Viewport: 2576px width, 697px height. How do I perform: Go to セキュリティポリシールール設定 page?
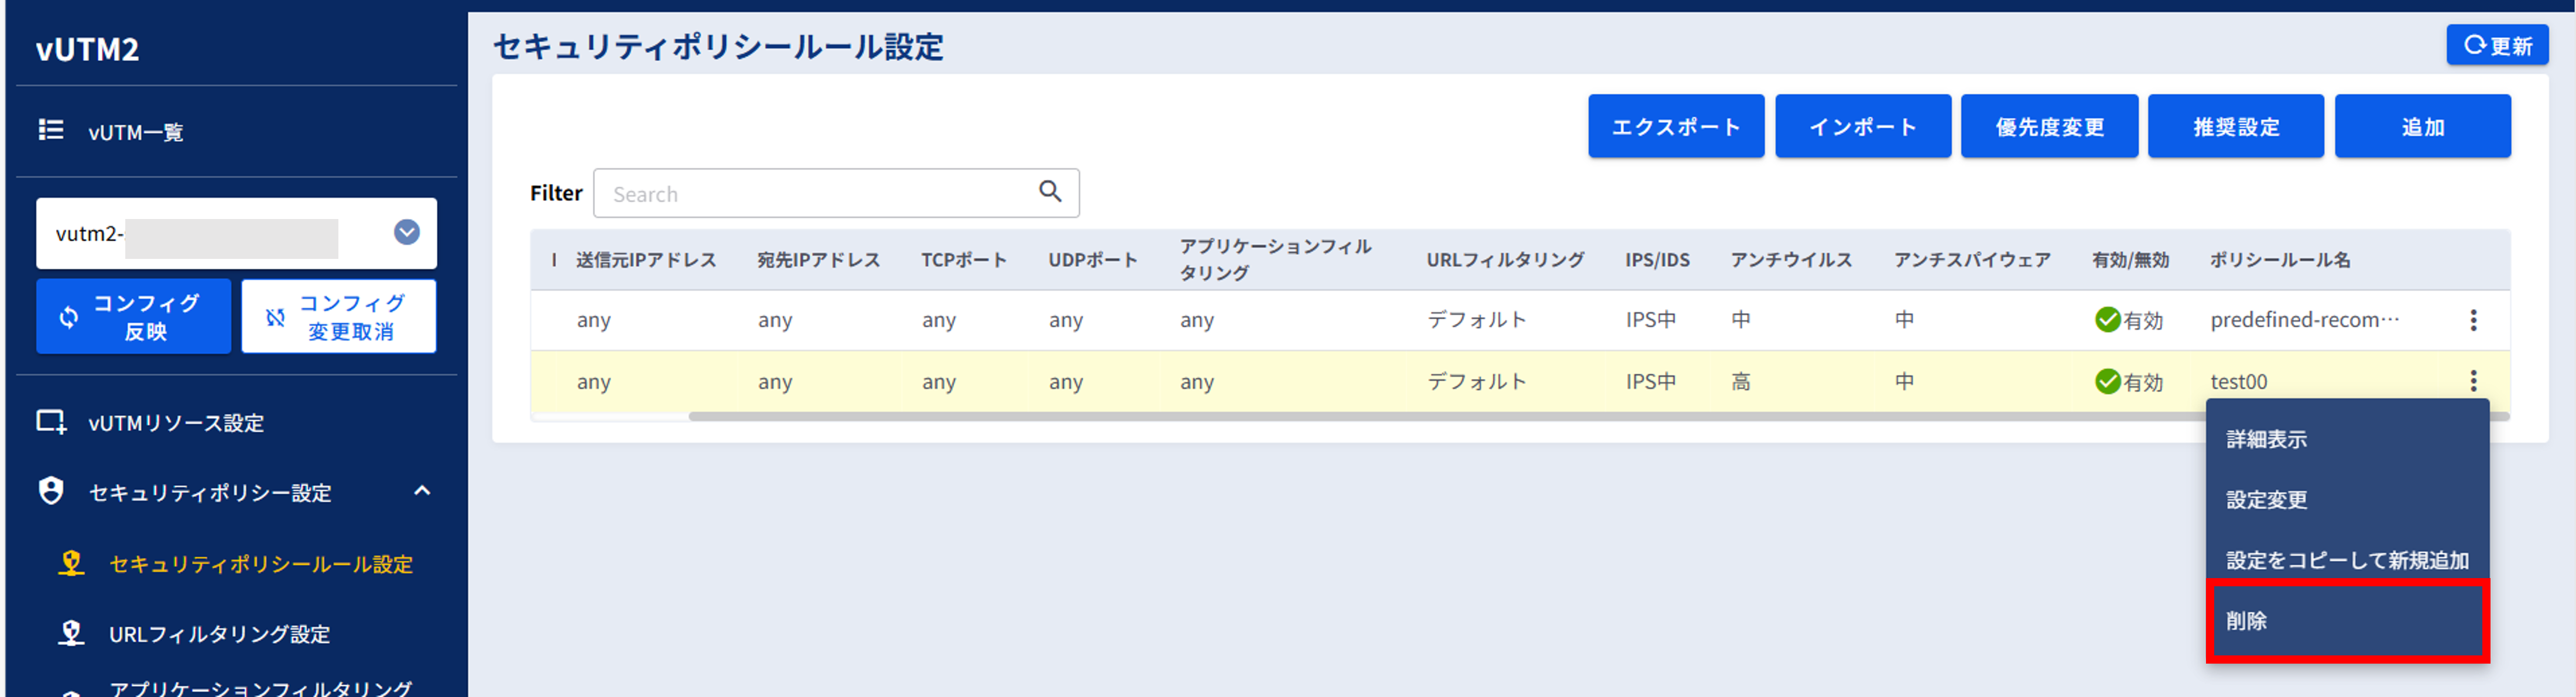pyautogui.click(x=261, y=564)
